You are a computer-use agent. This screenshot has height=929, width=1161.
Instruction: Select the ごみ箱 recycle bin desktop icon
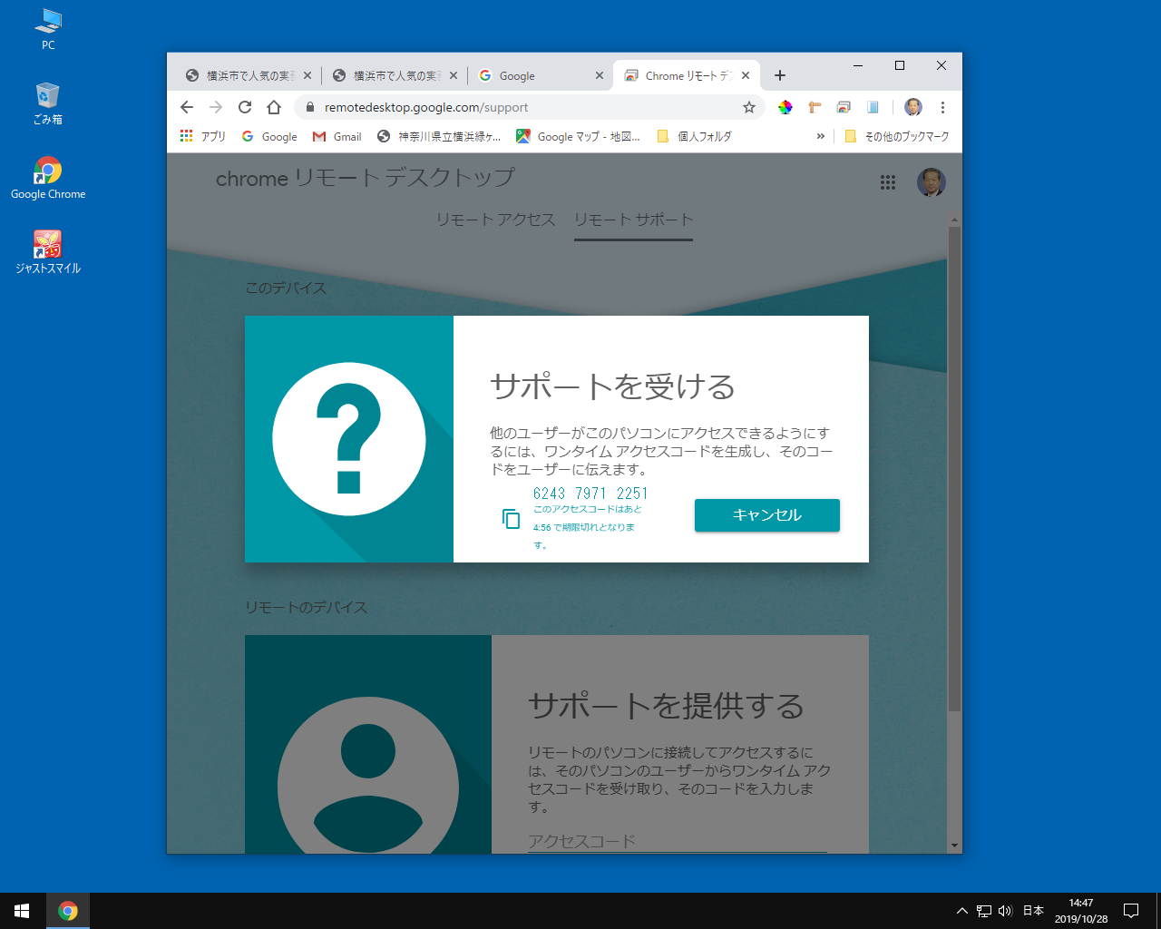(x=48, y=103)
